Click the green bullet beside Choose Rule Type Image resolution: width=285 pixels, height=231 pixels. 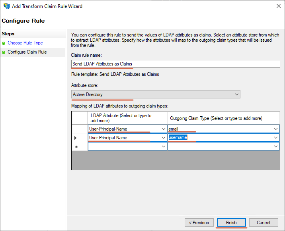4,43
